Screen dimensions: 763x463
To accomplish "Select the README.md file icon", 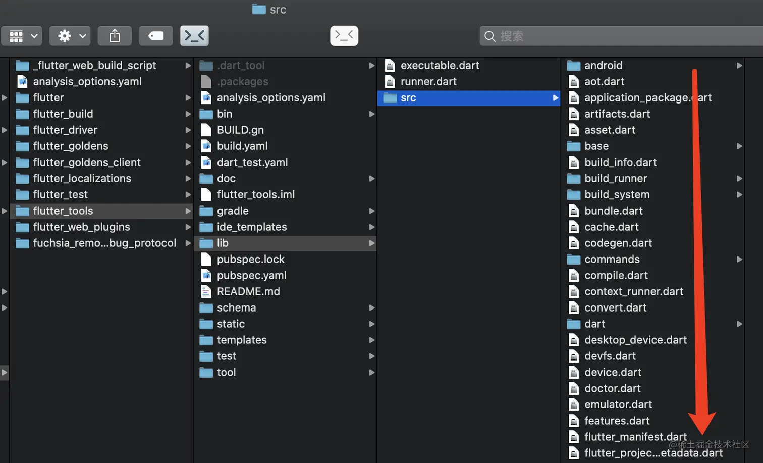I will point(206,292).
